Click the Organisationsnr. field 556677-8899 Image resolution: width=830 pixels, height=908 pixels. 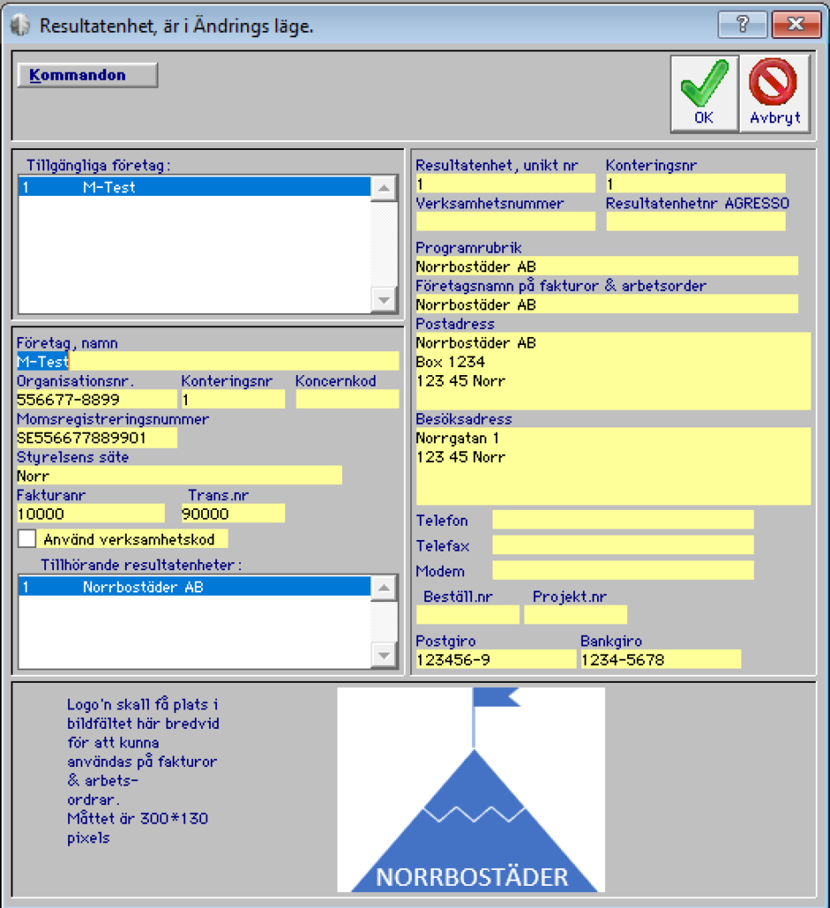pos(97,400)
